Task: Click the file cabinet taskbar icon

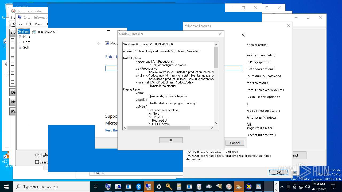Action: pos(179,187)
